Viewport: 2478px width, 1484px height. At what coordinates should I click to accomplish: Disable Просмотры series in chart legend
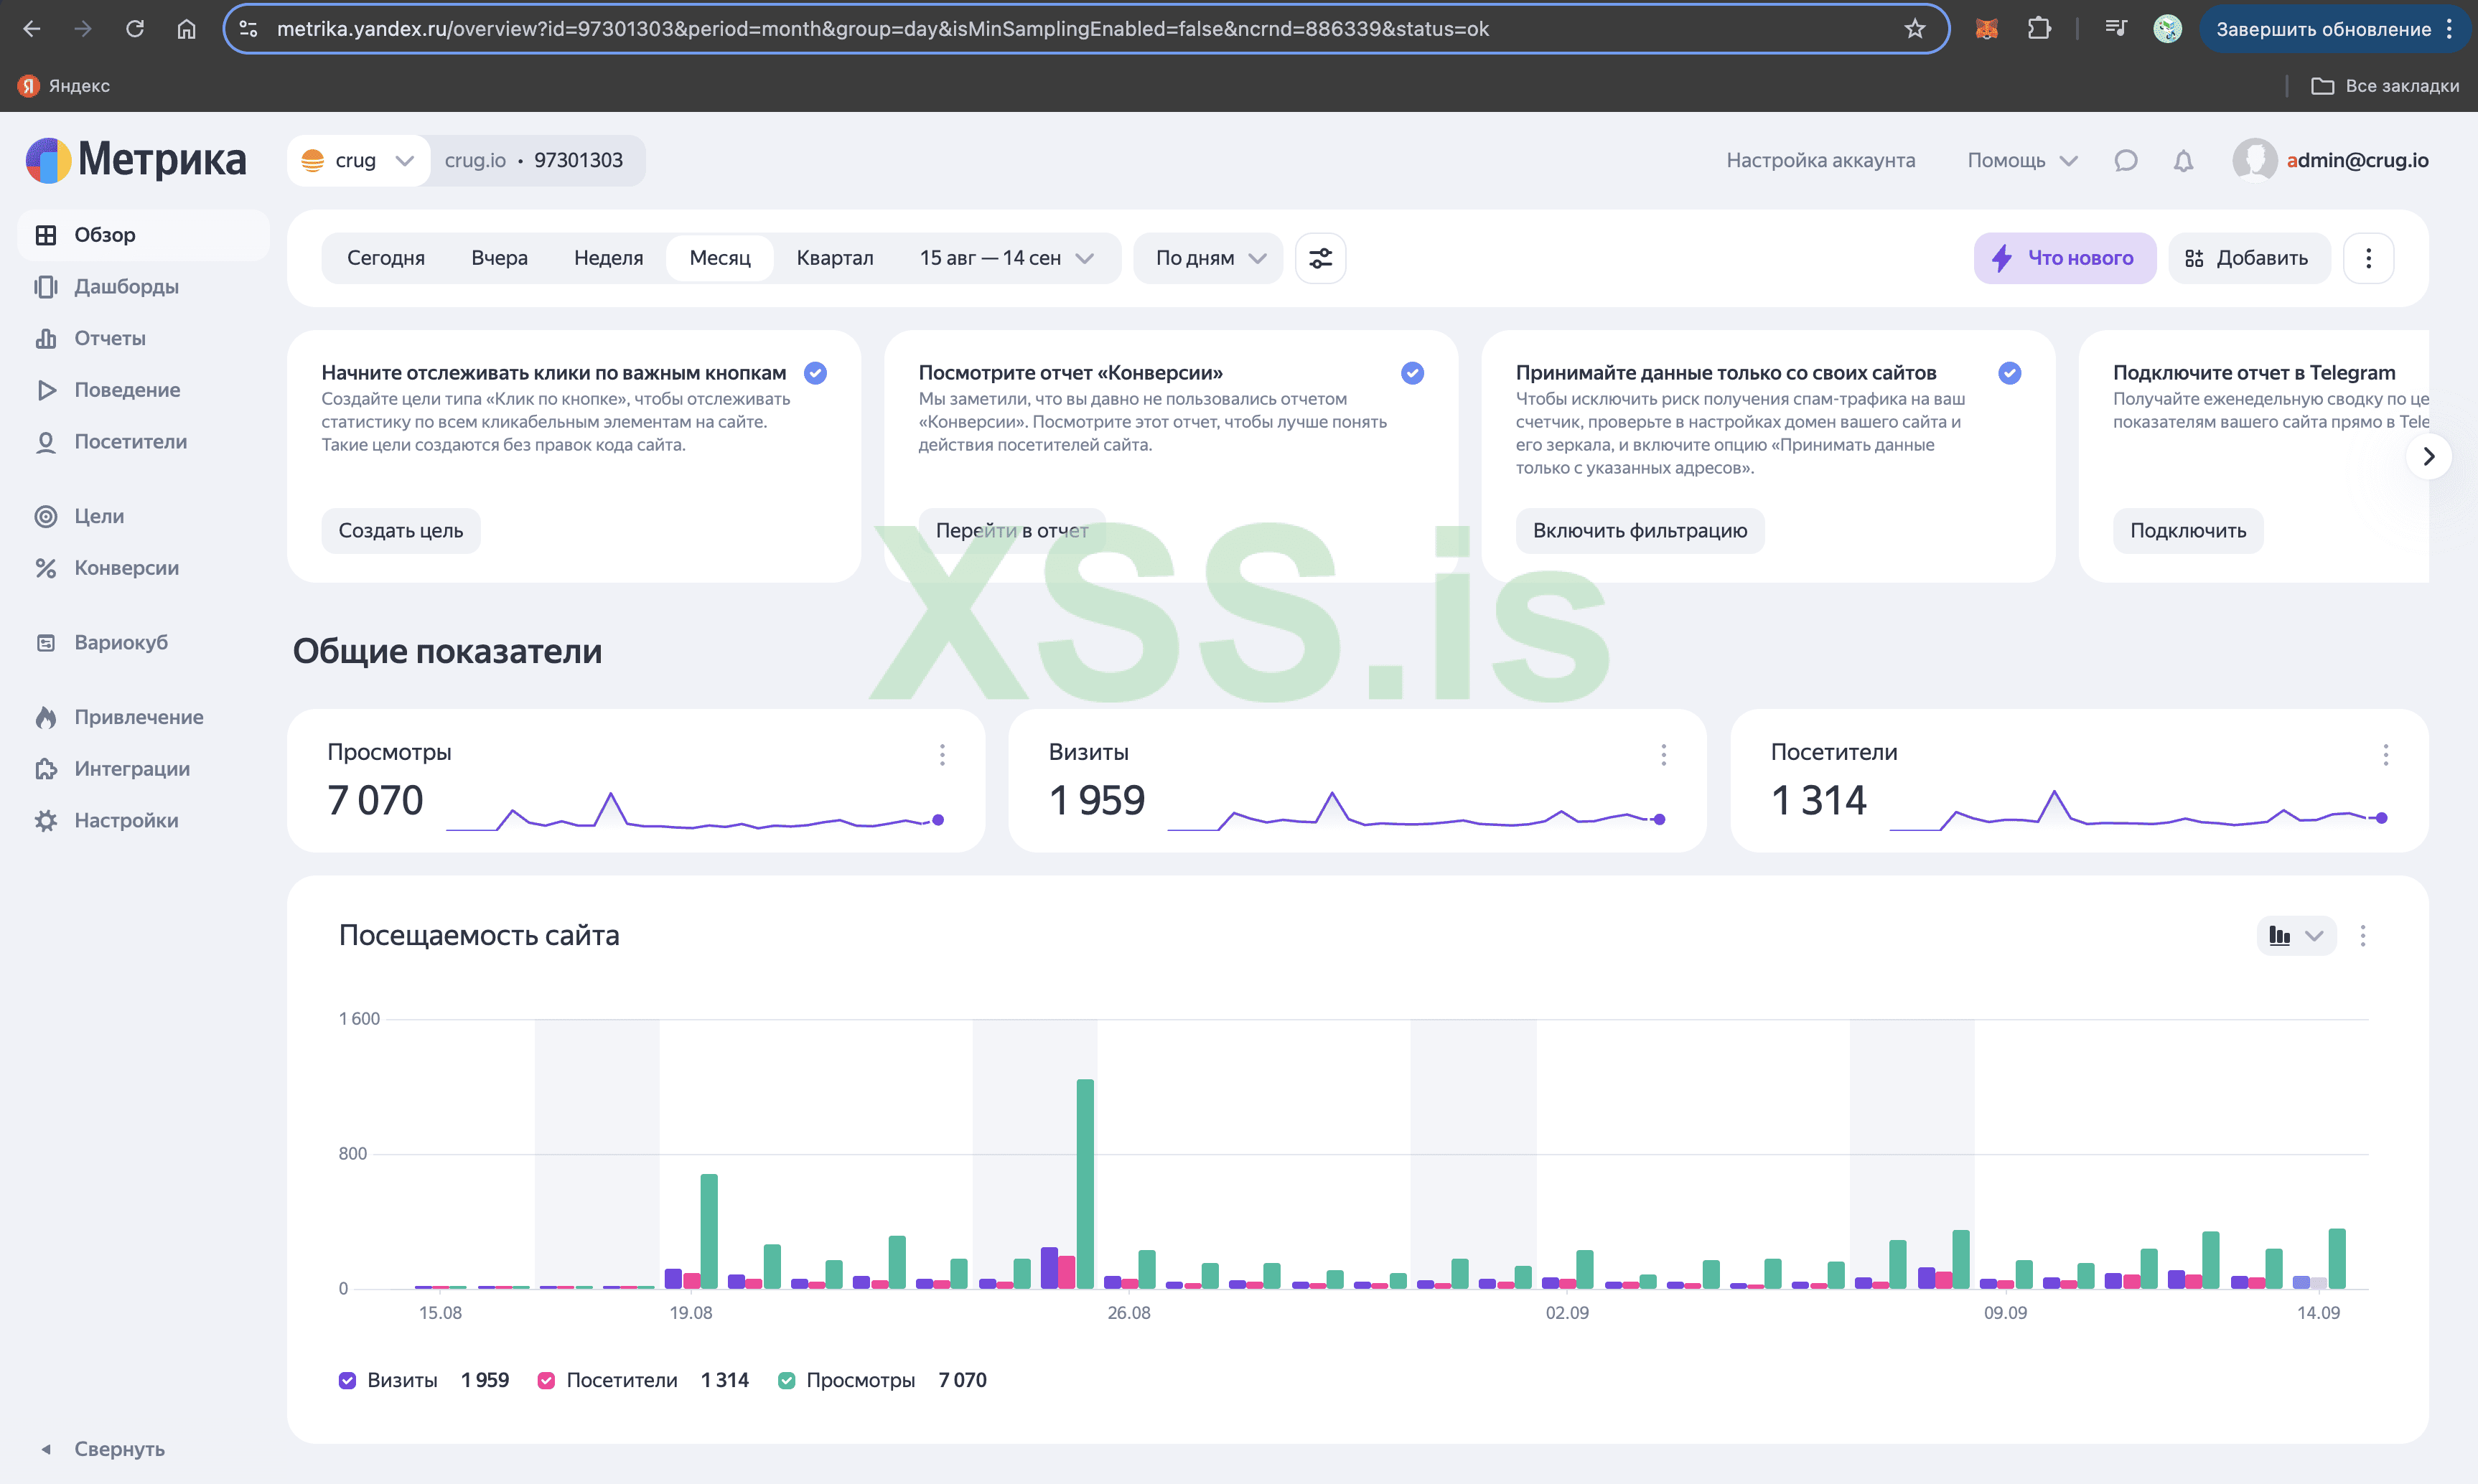point(786,1380)
